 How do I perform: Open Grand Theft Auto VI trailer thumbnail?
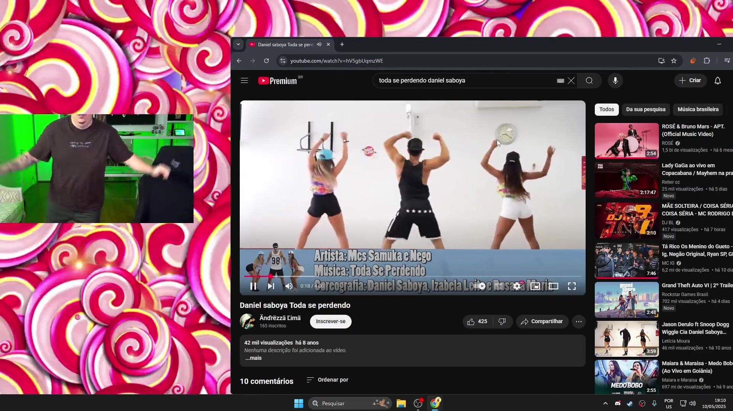click(x=627, y=300)
